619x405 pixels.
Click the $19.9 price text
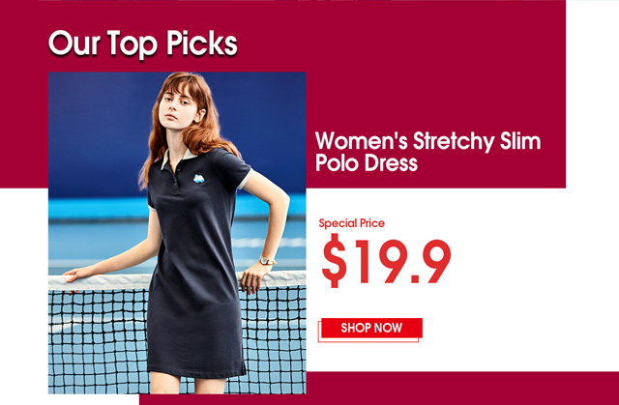[x=386, y=260]
